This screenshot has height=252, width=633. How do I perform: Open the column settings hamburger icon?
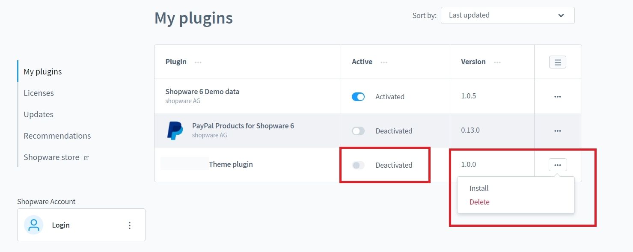click(x=557, y=62)
